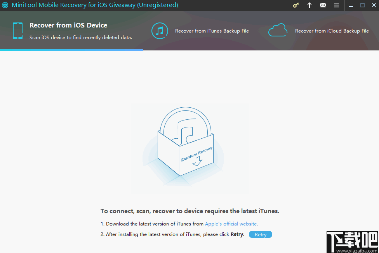Switch to Recover from iTunes Backup File tab
Screen dimensions: 379x253
tap(212, 31)
